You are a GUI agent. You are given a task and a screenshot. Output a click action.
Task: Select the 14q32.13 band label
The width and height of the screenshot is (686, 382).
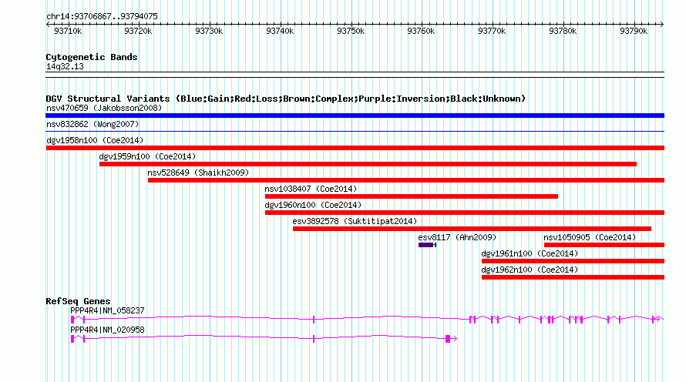click(65, 66)
